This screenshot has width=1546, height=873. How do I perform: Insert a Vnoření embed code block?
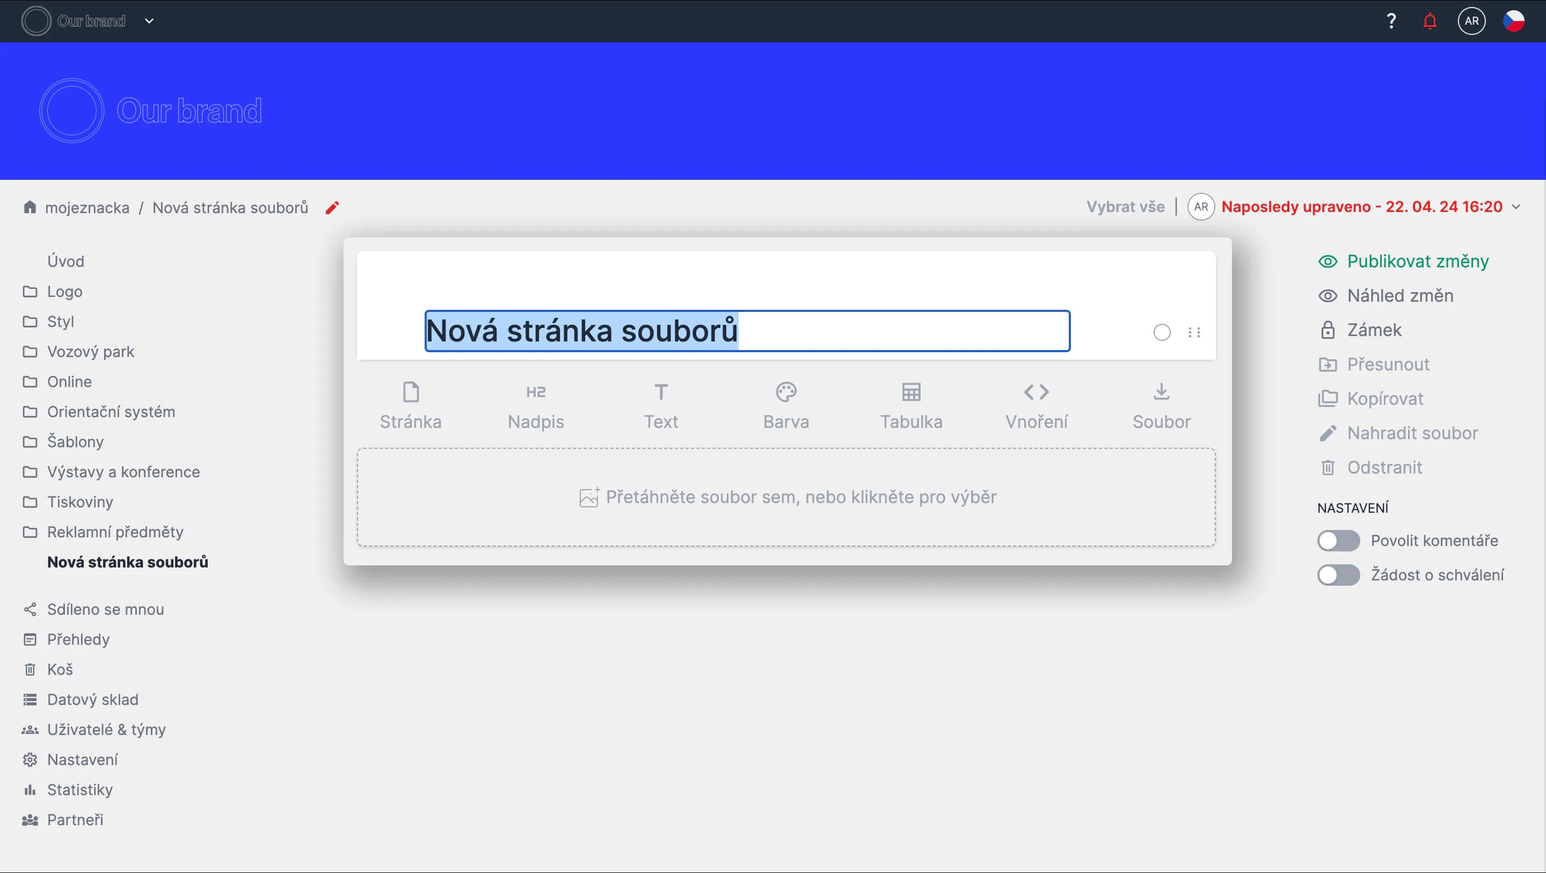1036,406
